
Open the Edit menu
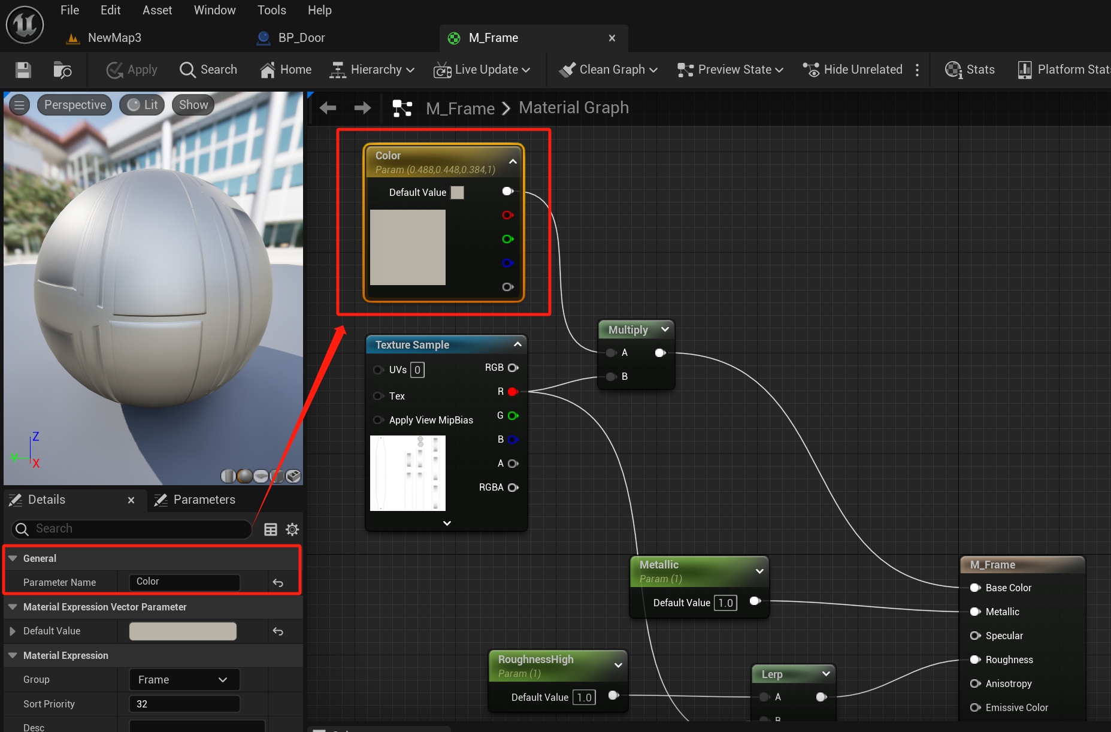(x=110, y=10)
